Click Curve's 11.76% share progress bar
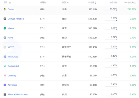This screenshot has height=98, width=139. (111, 11)
